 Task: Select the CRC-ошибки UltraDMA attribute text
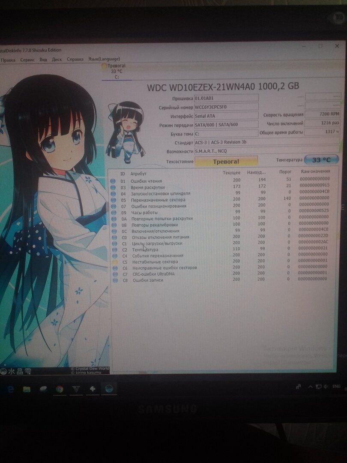click(153, 274)
